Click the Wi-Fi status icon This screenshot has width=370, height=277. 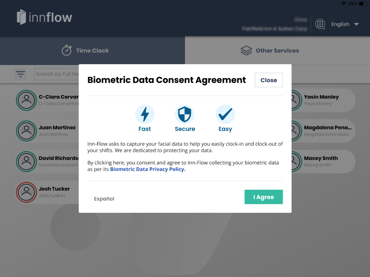(344, 4)
